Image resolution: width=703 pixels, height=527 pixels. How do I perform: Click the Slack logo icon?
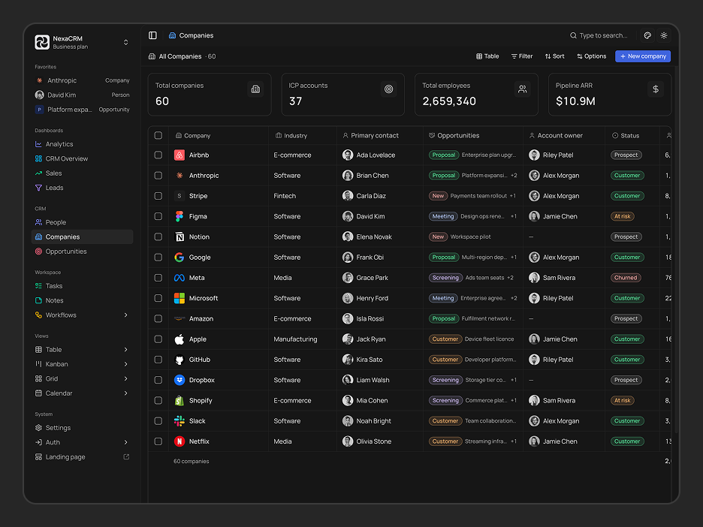180,421
